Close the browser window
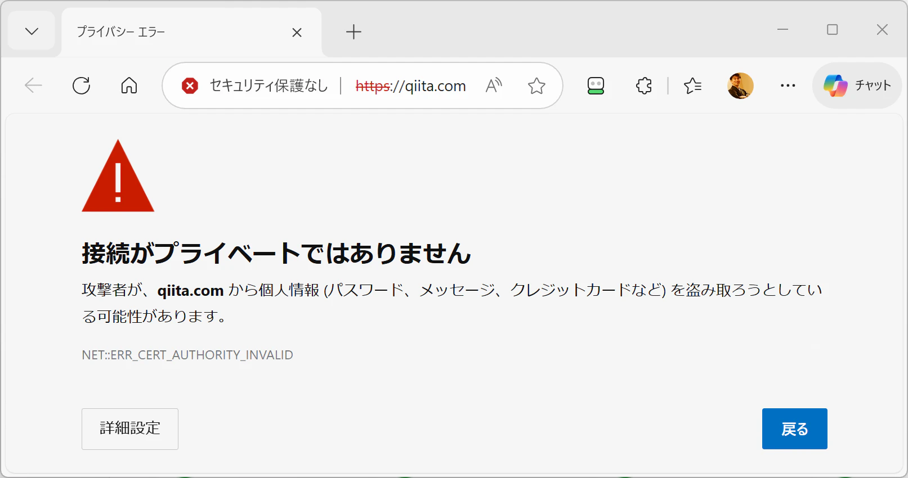 tap(882, 30)
